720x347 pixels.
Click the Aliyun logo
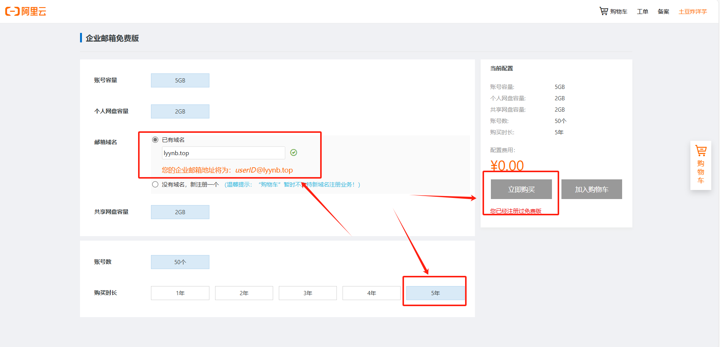point(26,11)
